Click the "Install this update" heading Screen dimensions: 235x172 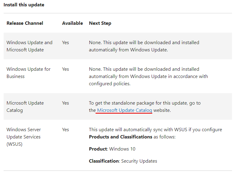pos(24,5)
